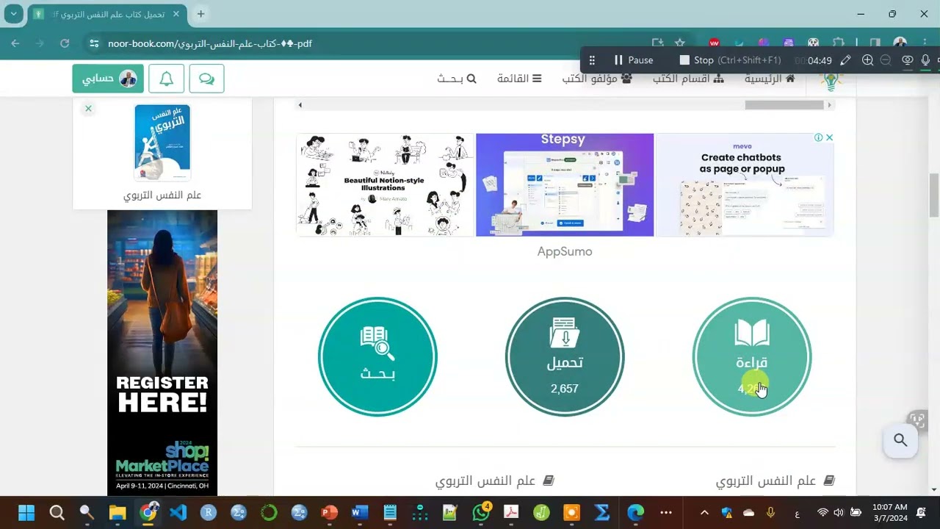Click the browser back arrow
The height and width of the screenshot is (529, 940).
(x=15, y=43)
